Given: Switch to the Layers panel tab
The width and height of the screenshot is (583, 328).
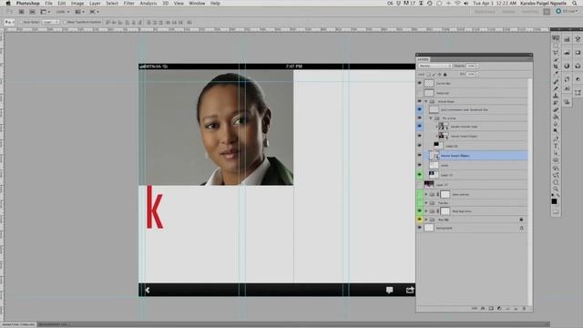Looking at the screenshot, I should tap(423, 59).
